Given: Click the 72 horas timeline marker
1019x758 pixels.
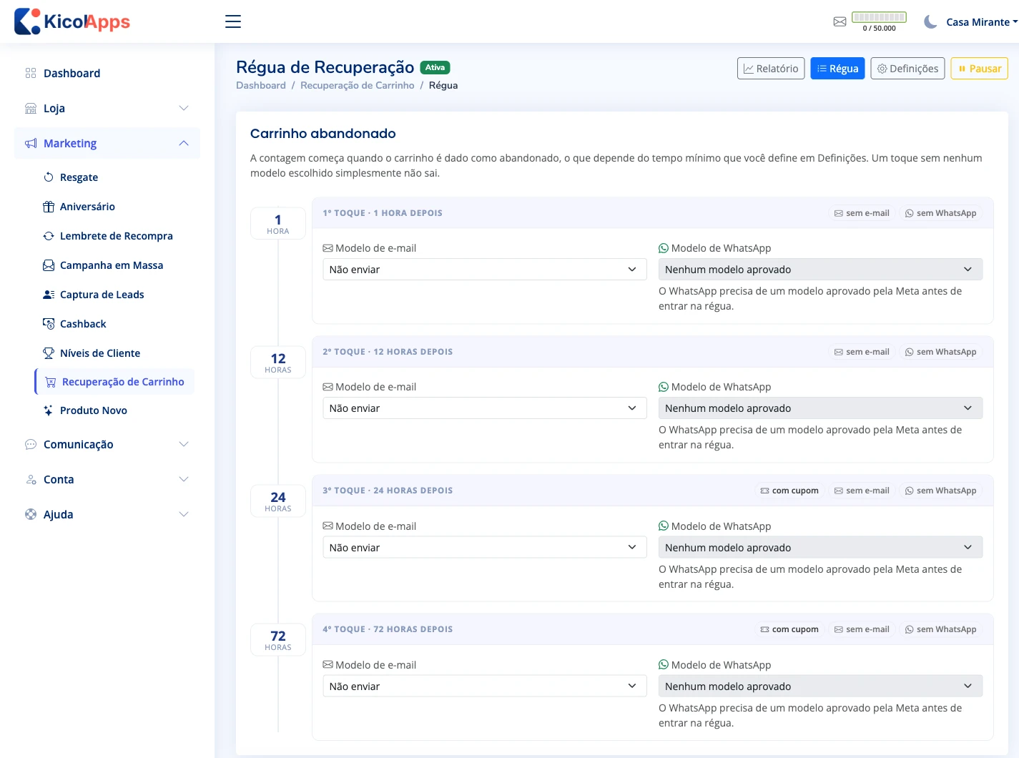Looking at the screenshot, I should click(x=278, y=640).
